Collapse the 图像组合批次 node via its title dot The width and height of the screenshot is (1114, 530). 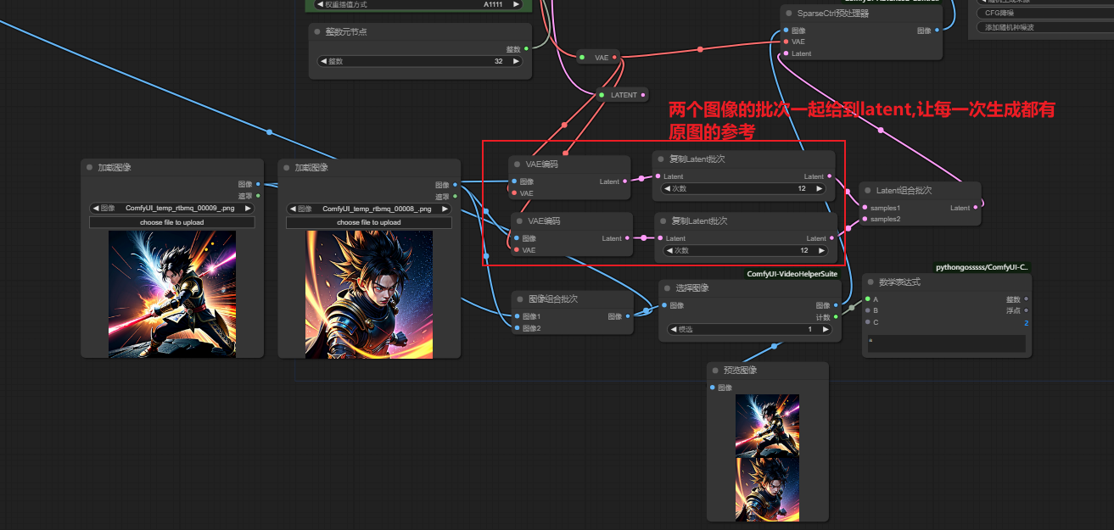pyautogui.click(x=520, y=299)
